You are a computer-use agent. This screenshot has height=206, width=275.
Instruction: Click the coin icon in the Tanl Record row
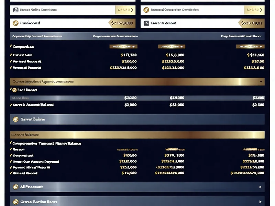click(x=14, y=90)
